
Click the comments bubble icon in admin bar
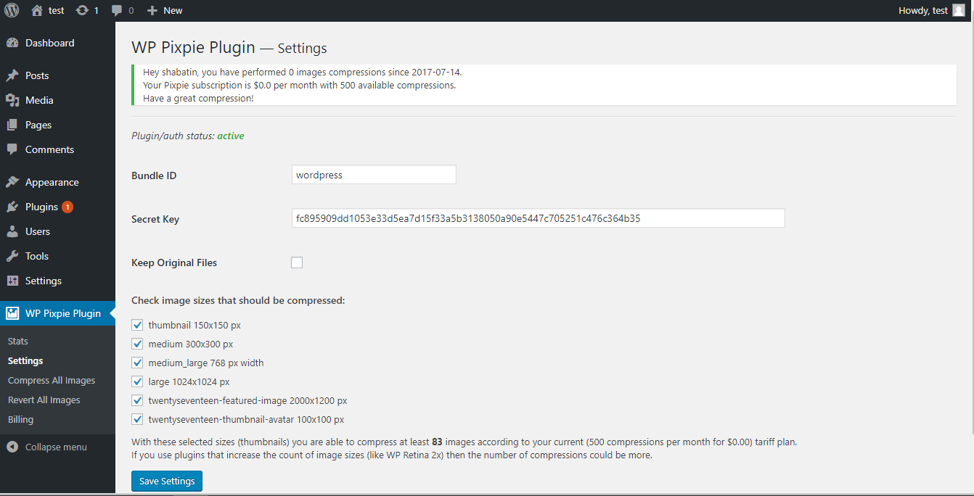[x=117, y=10]
